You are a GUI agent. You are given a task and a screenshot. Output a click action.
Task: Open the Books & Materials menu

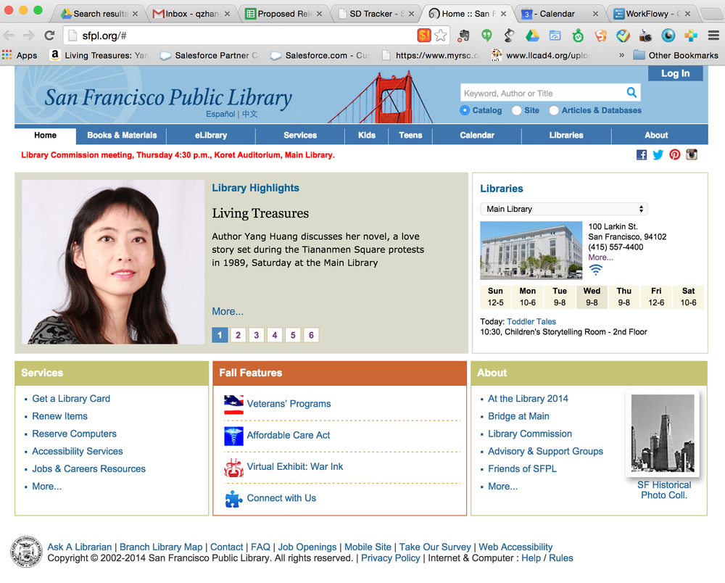(x=122, y=135)
